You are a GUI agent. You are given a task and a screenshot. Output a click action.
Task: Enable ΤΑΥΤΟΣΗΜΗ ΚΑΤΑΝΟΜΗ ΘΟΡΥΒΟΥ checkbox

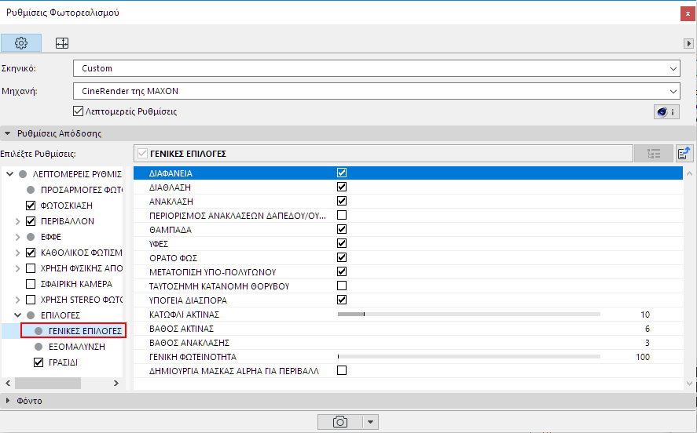342,286
